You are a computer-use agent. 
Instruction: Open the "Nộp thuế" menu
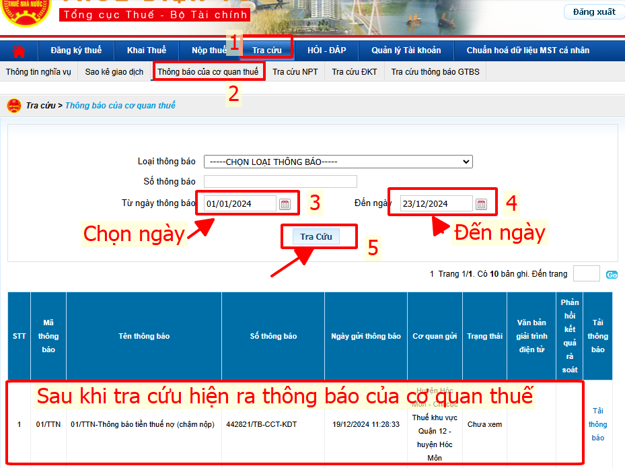(208, 50)
